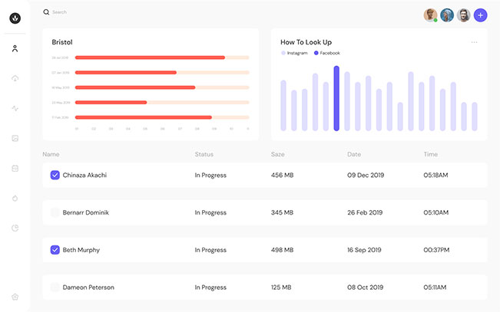Screen dimensions: 500x312
Task: Uncheck the Chinaza Akachi checkbox
Action: (x=55, y=176)
